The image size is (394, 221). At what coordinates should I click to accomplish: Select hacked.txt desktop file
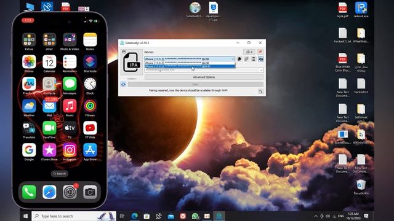click(x=361, y=86)
